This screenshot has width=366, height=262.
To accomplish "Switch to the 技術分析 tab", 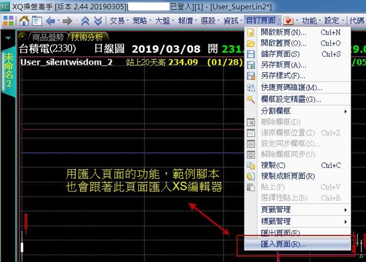I will click(x=89, y=37).
